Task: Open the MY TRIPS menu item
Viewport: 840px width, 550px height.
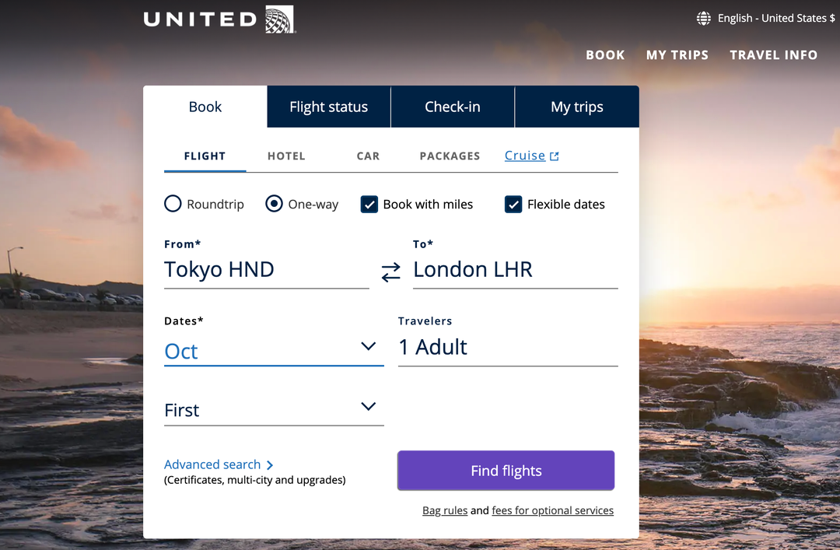Action: (x=677, y=54)
